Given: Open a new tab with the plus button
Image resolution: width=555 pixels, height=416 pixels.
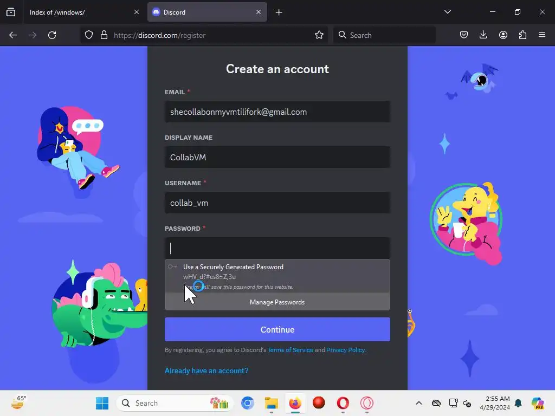Looking at the screenshot, I should (x=279, y=12).
